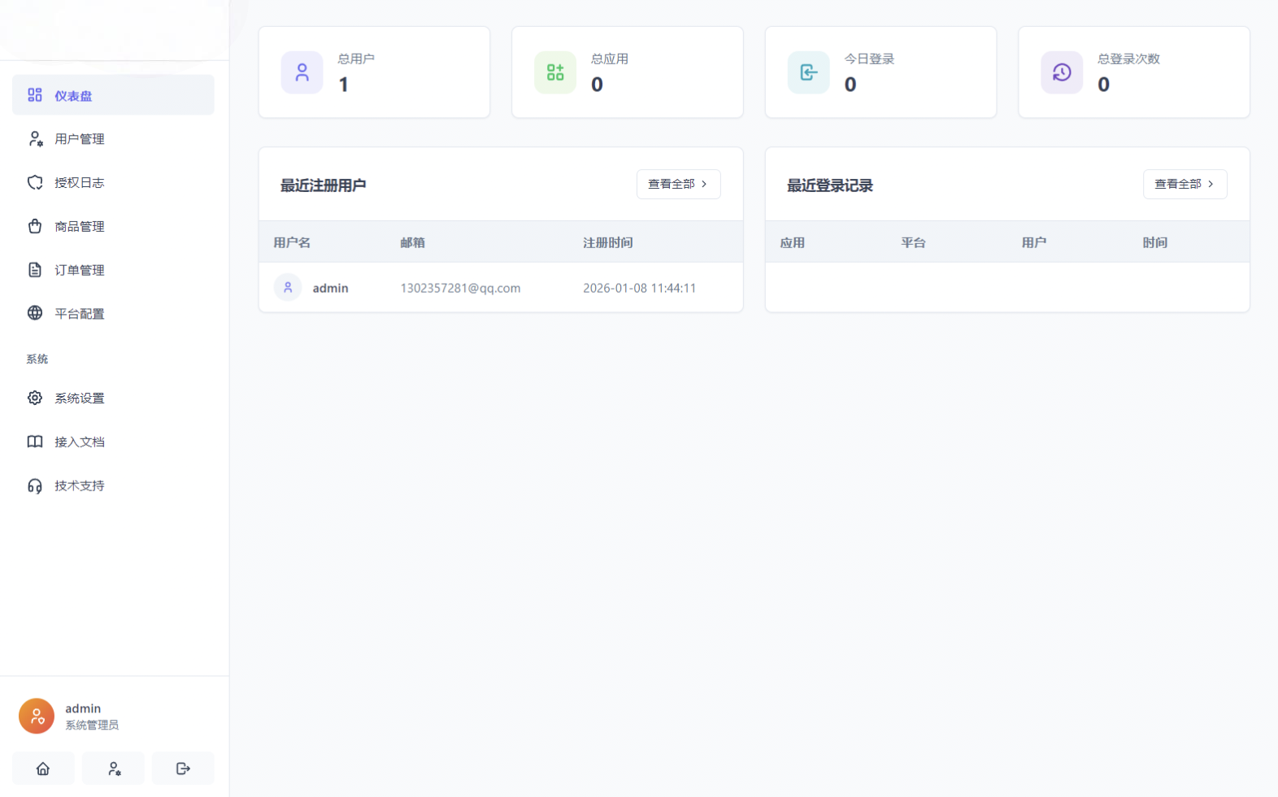1278x797 pixels.
Task: Open 授权日志 in sidebar
Action: (113, 183)
